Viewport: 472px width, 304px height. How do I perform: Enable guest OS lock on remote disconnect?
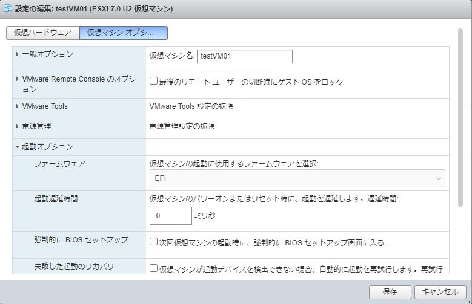(x=154, y=80)
